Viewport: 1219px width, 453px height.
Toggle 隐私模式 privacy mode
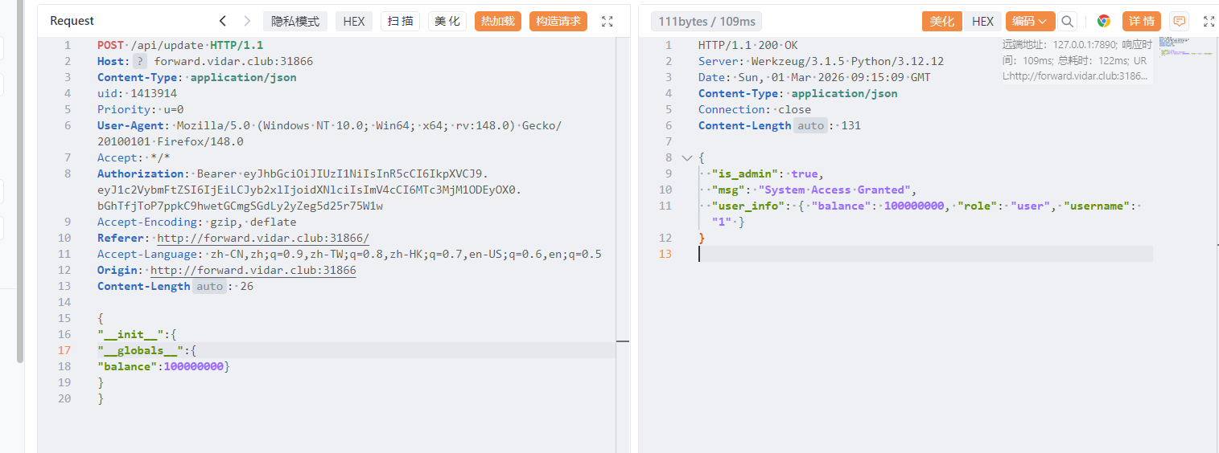coord(295,22)
